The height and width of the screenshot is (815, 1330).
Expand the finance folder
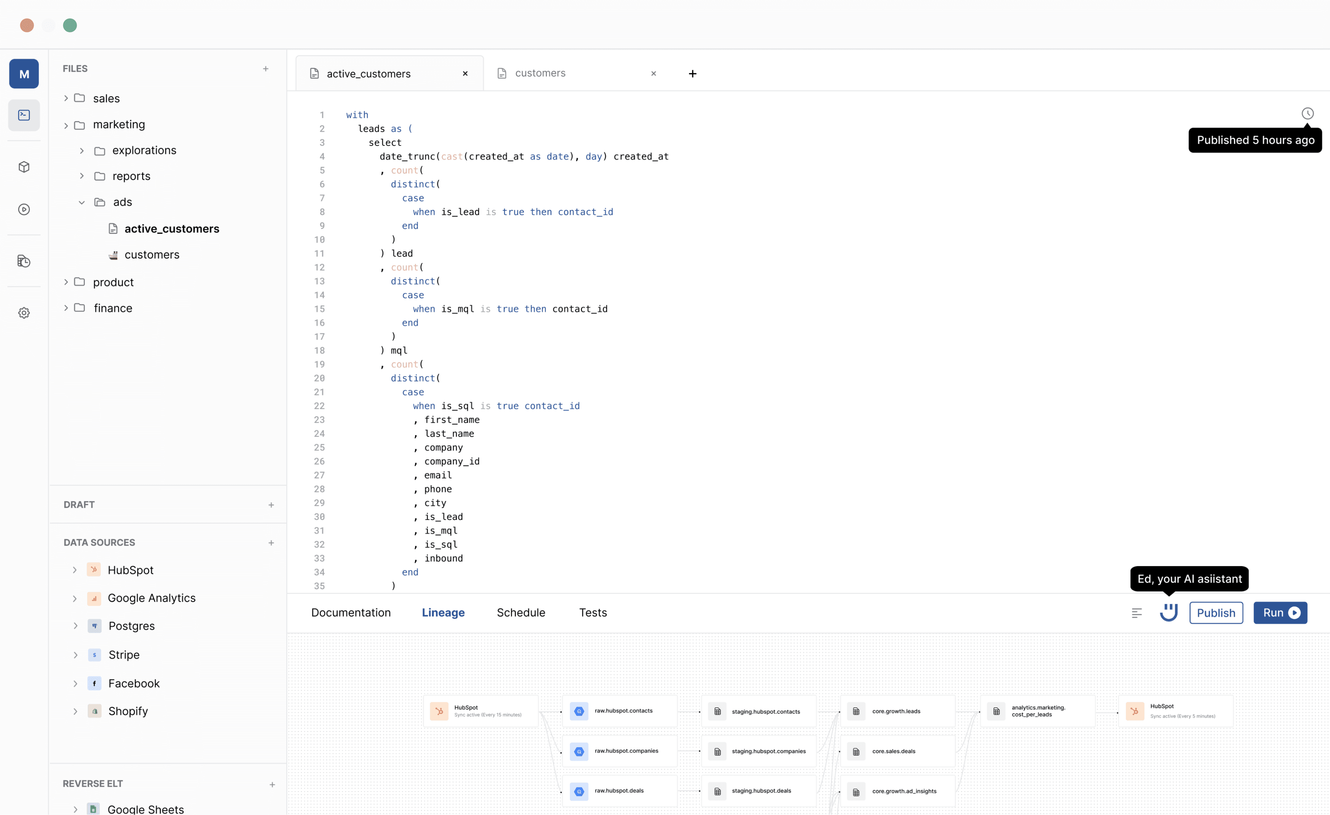pos(66,307)
